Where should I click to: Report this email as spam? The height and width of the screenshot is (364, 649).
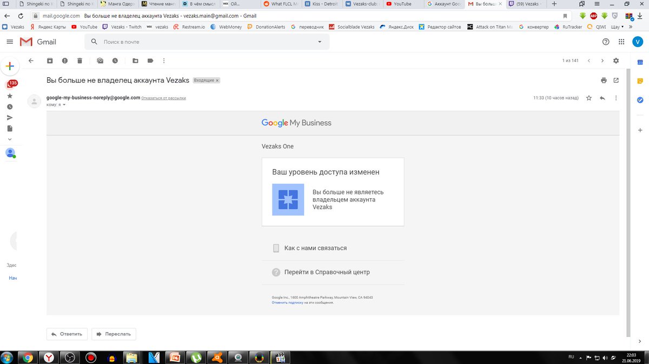(x=65, y=61)
